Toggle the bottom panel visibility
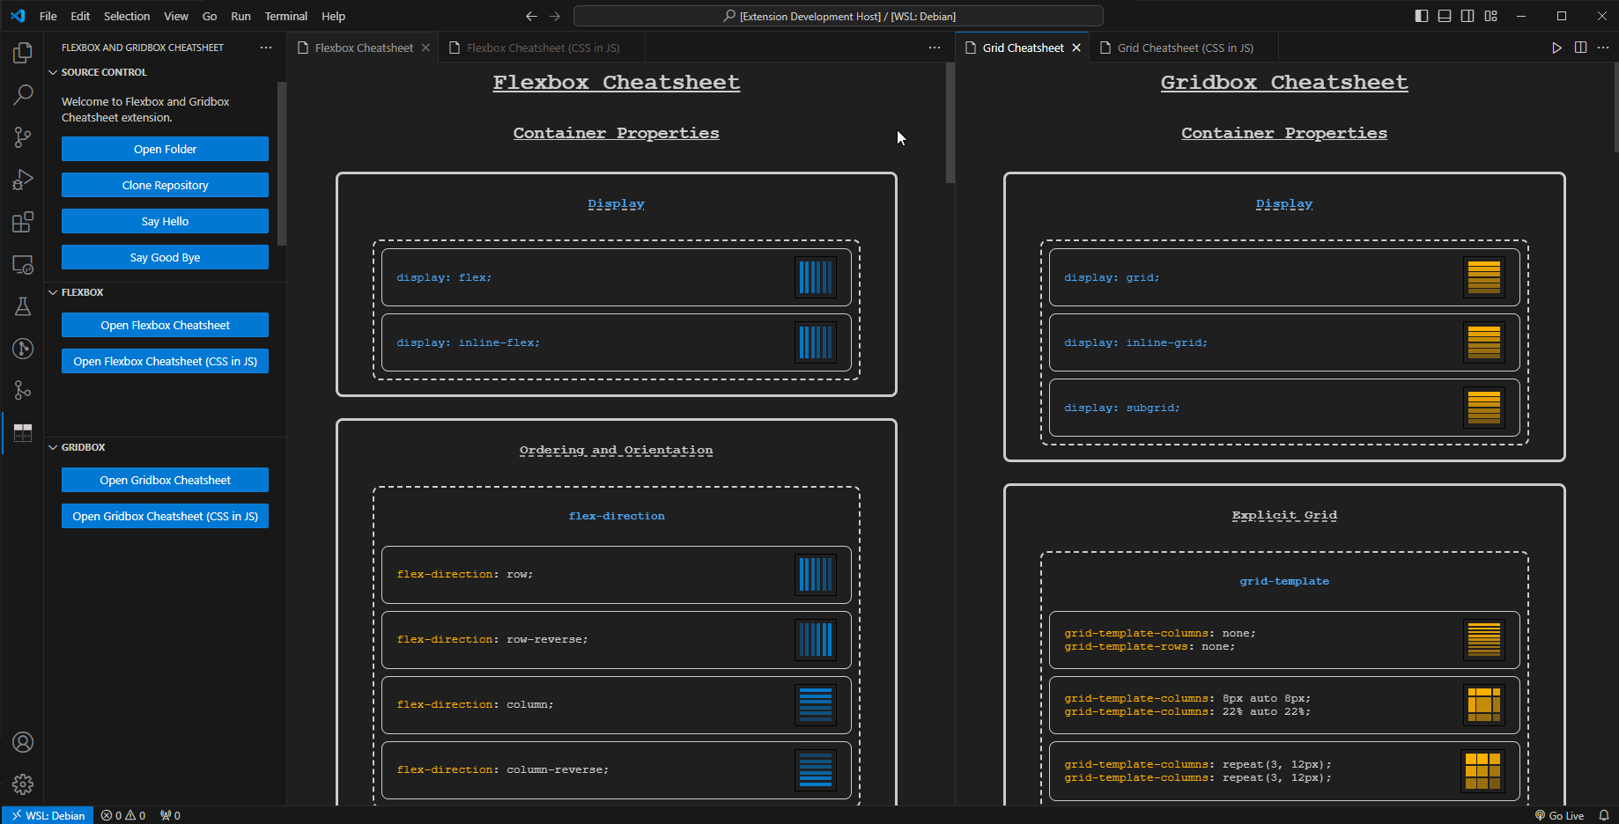Screen dimensions: 1619x824 pos(1445,16)
